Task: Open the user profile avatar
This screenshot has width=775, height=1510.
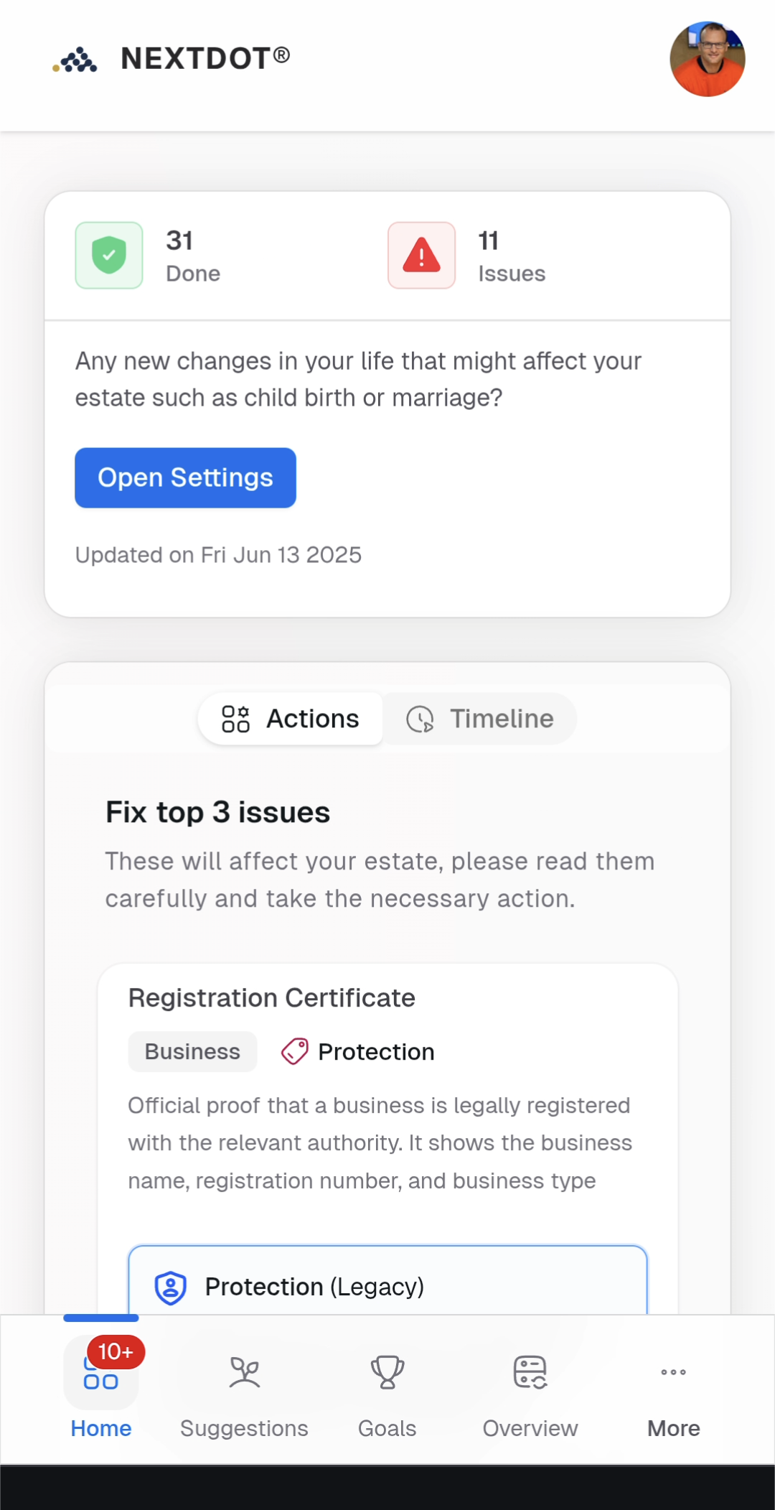Action: (x=707, y=59)
